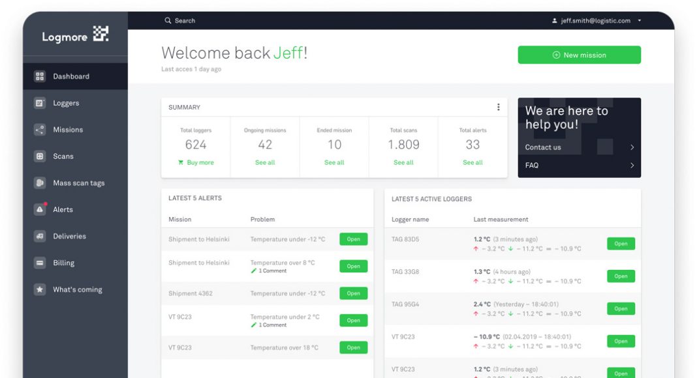
Task: Click the New mission button
Action: click(580, 55)
